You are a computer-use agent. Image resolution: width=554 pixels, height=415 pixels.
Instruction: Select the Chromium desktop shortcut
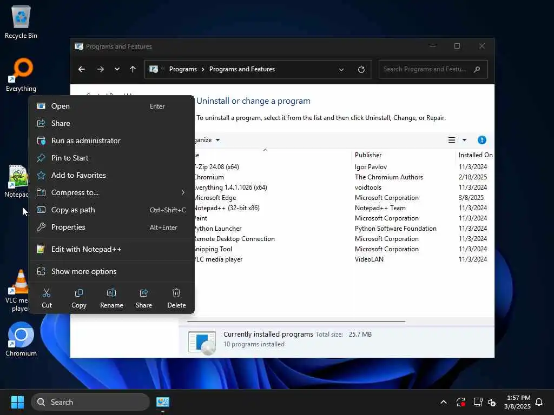(21, 339)
